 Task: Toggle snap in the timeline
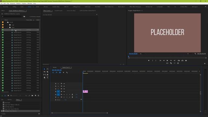point(57,72)
